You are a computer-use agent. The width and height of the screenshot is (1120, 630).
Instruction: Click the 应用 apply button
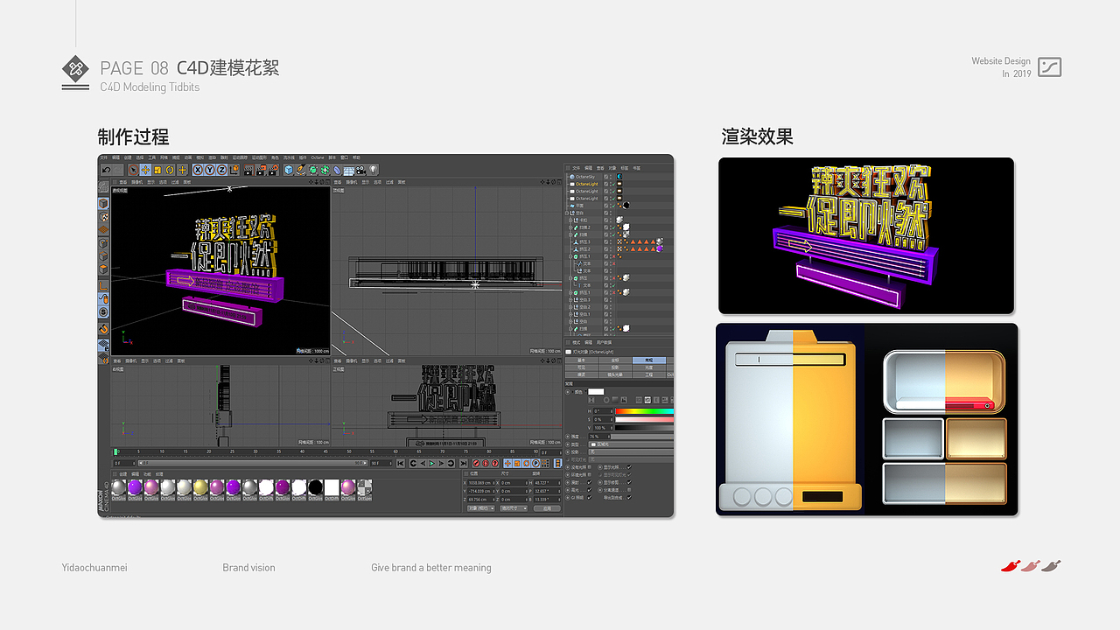(547, 507)
